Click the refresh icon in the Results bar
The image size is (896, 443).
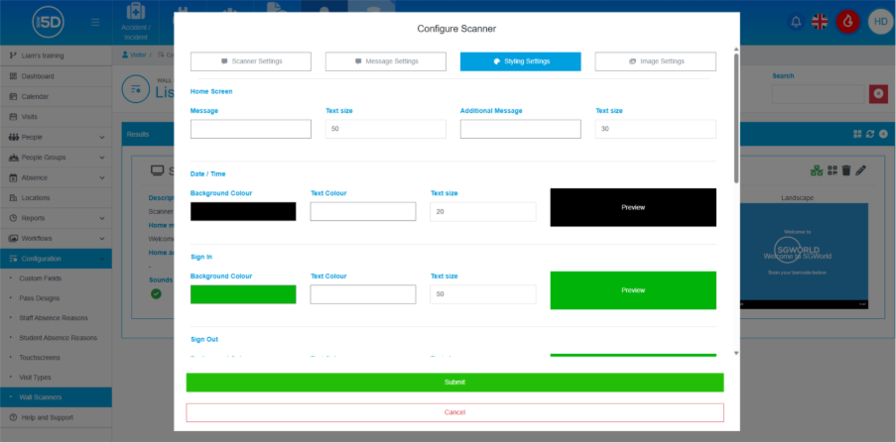(869, 134)
